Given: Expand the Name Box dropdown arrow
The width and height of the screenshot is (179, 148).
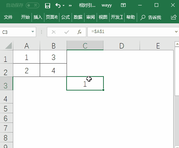Looking at the screenshot, I should [33, 32].
